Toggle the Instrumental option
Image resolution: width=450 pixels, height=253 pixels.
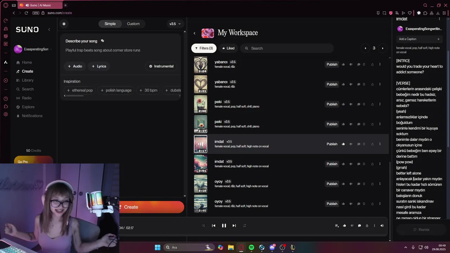pos(161,66)
